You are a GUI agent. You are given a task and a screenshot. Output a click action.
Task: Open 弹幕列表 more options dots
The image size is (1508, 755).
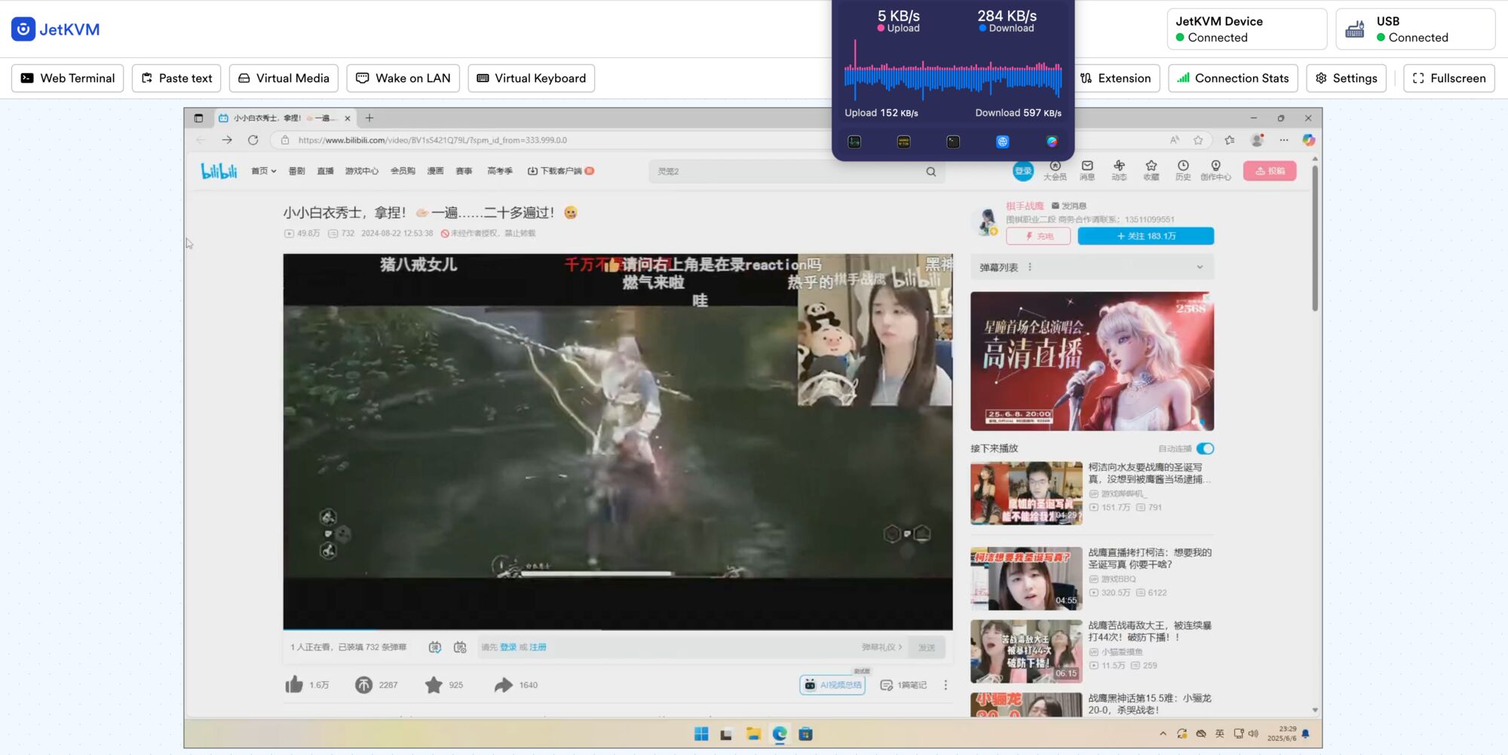coord(1030,267)
